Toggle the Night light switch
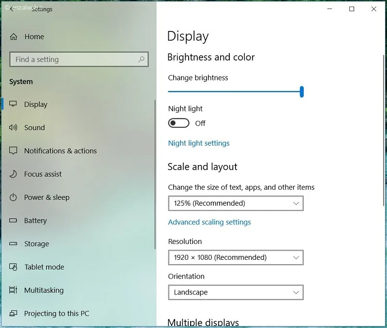 [x=179, y=123]
